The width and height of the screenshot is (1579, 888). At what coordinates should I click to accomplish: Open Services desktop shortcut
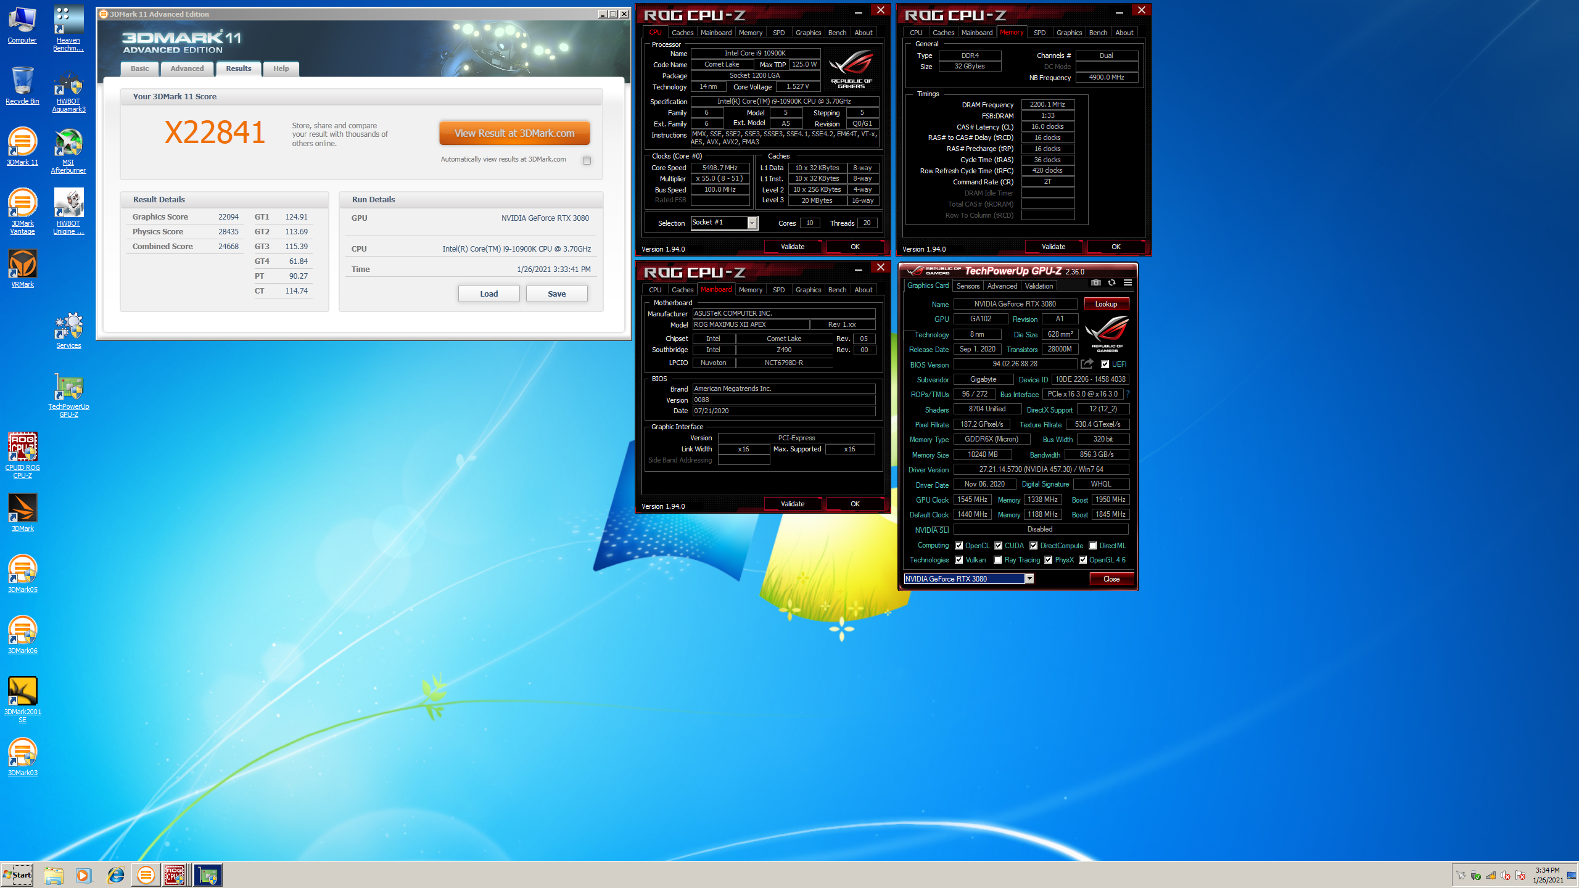pyautogui.click(x=68, y=330)
